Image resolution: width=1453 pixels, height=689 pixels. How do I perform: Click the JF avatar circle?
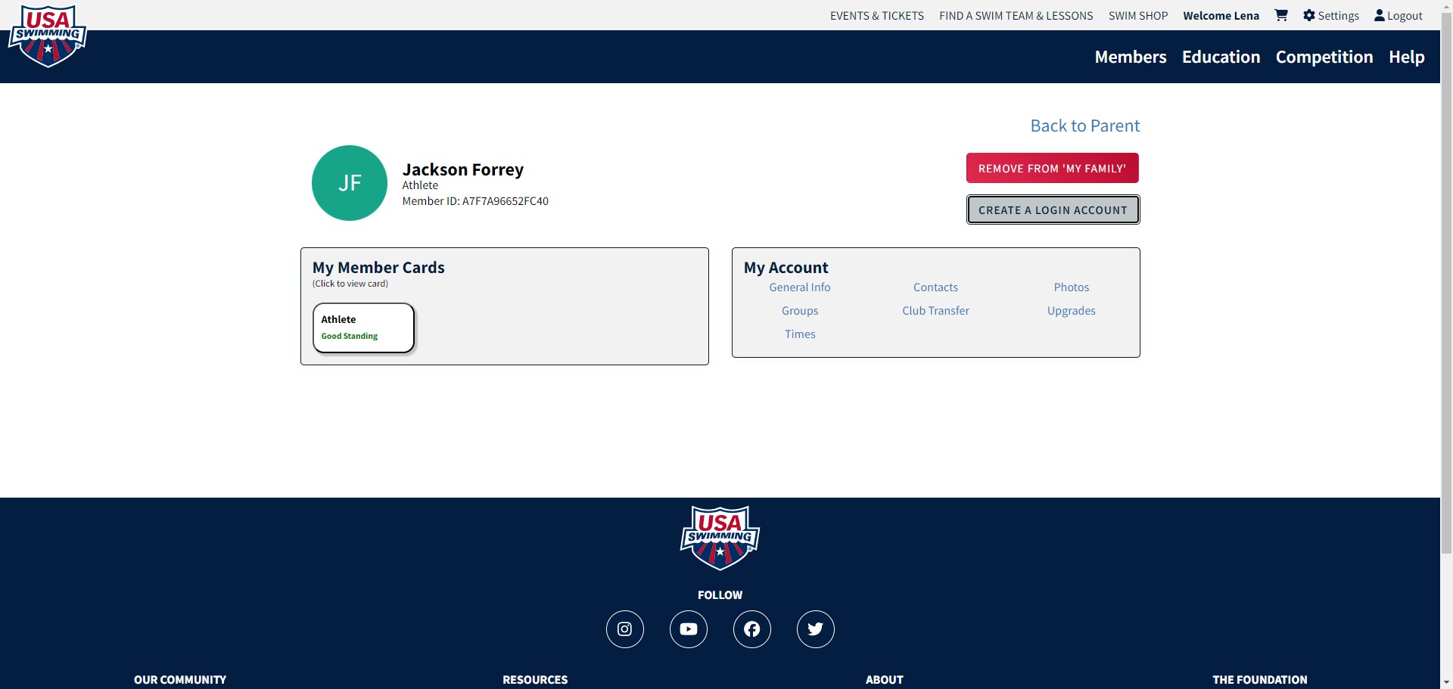[x=349, y=182]
